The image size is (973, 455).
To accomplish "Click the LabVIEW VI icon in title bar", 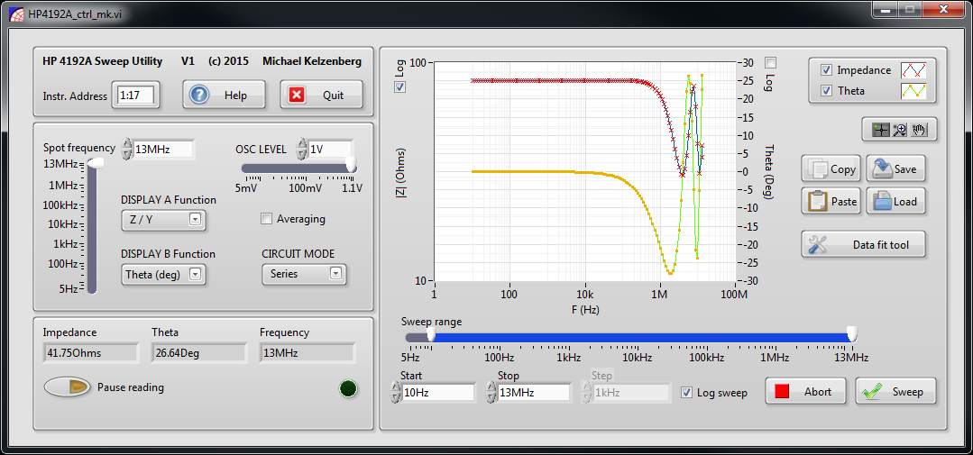I will point(16,13).
